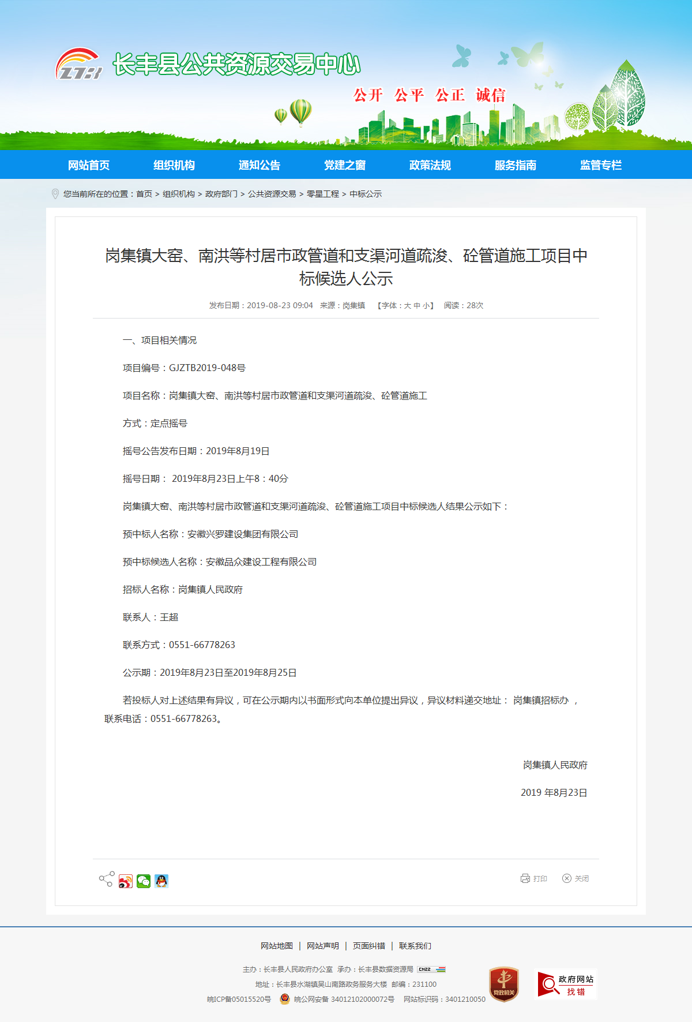This screenshot has width=692, height=1022.
Task: Go to 中标公示 in the breadcrumb
Action: 366,194
